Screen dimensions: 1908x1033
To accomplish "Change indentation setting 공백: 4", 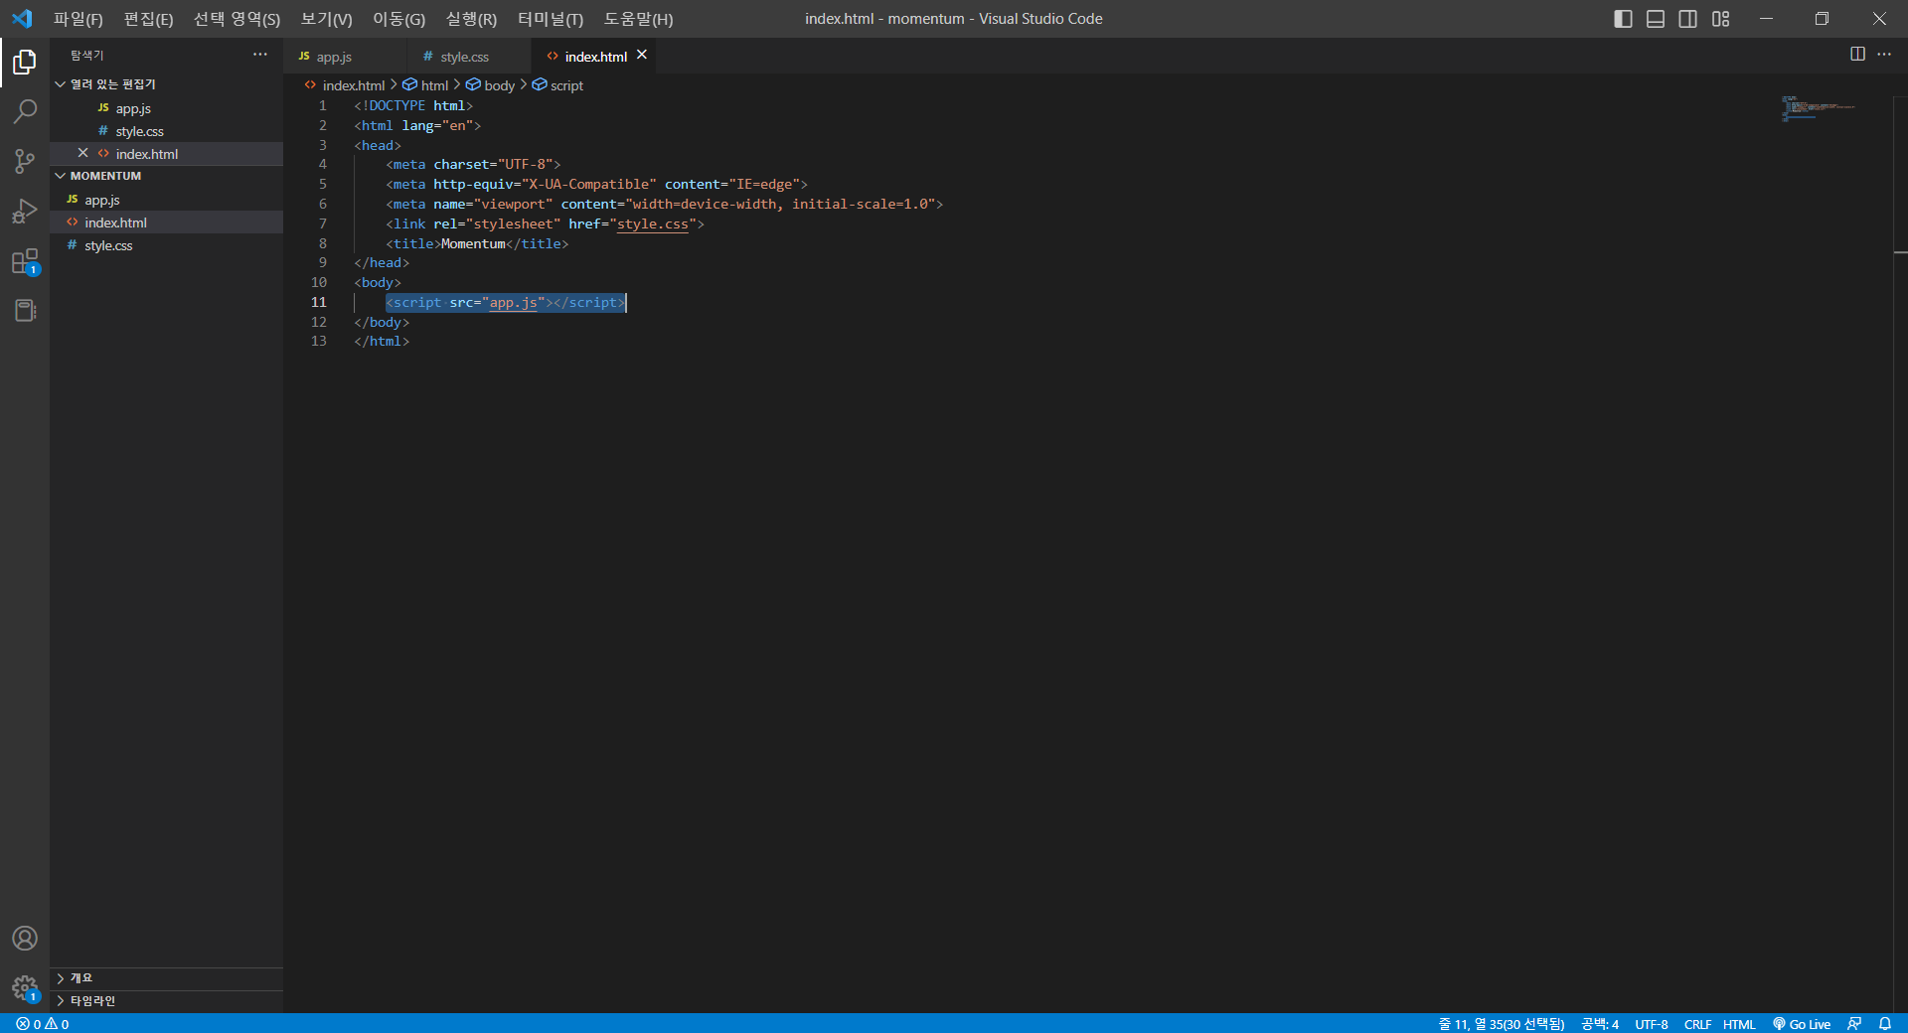I will (1600, 1024).
